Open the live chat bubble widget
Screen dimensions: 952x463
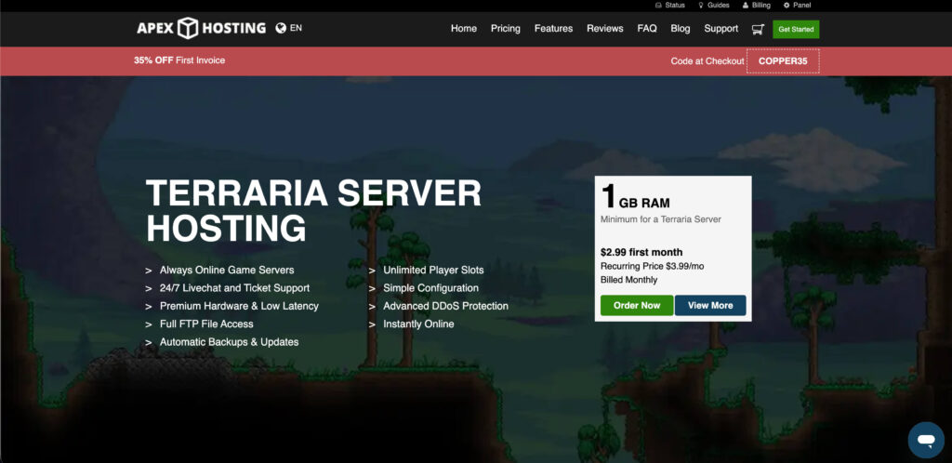(x=925, y=438)
